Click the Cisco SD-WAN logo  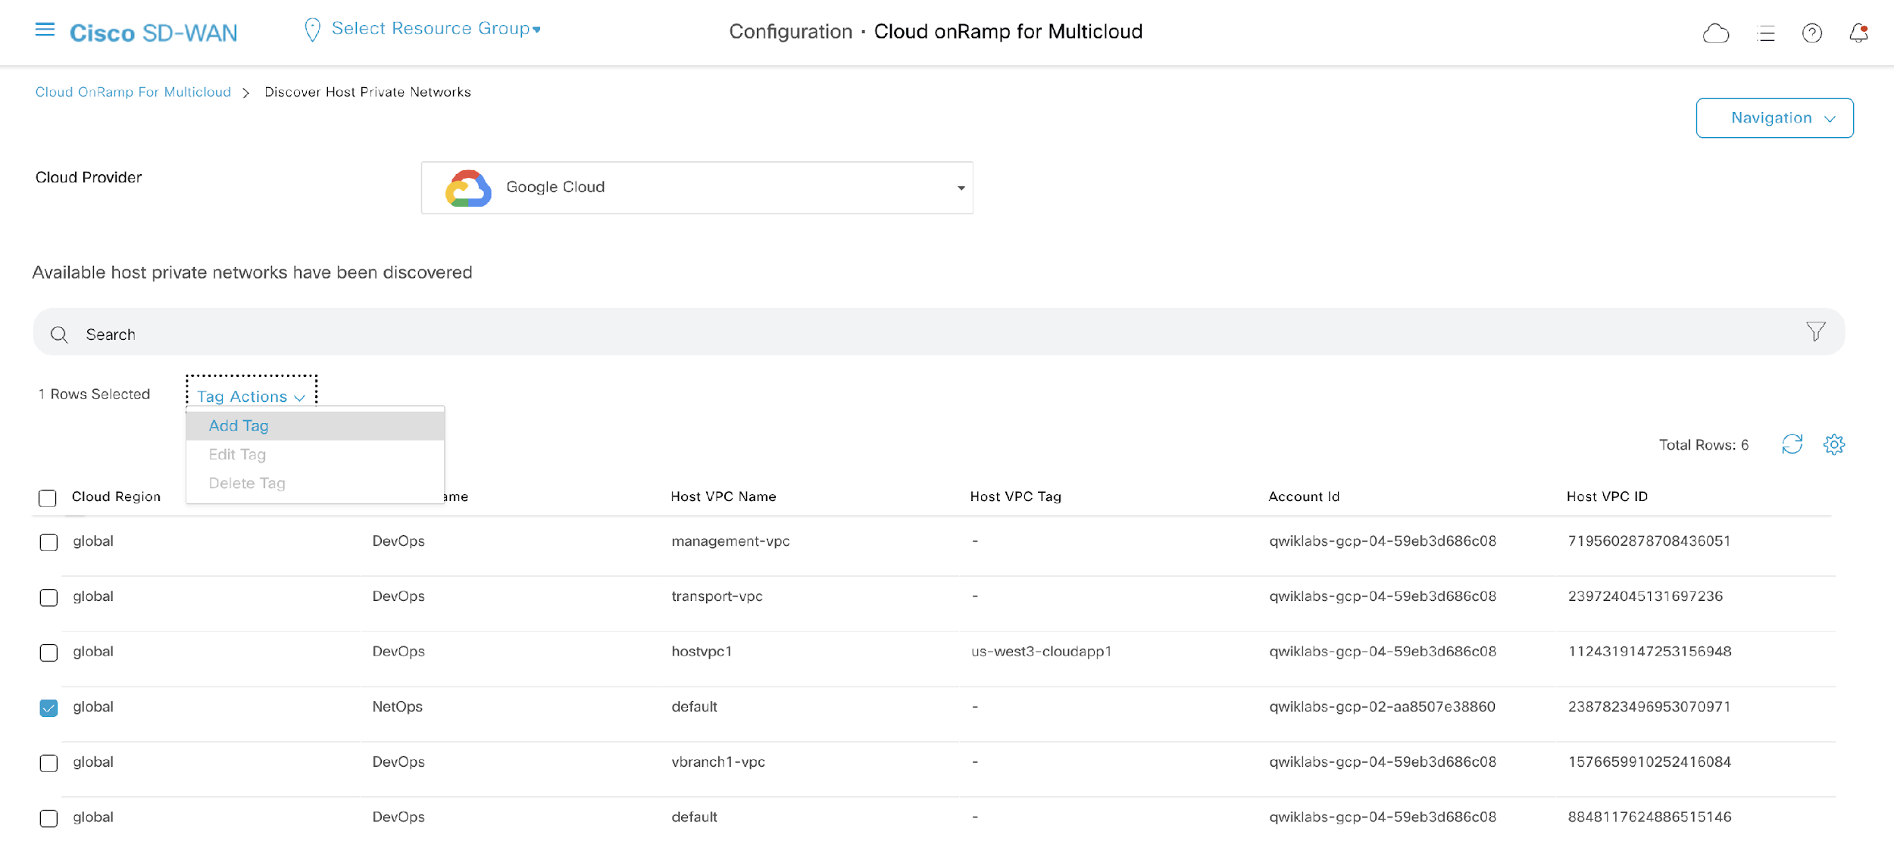[154, 33]
